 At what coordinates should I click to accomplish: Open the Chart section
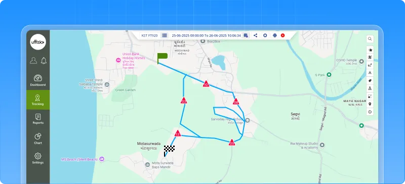(x=38, y=139)
